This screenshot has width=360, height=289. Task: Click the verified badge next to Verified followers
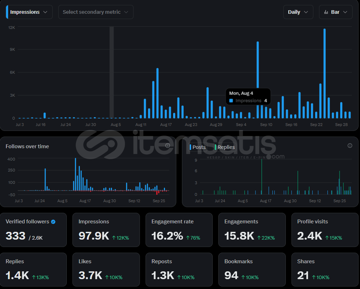(53, 222)
